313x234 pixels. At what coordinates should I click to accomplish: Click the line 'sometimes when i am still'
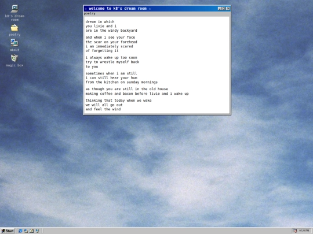point(111,73)
